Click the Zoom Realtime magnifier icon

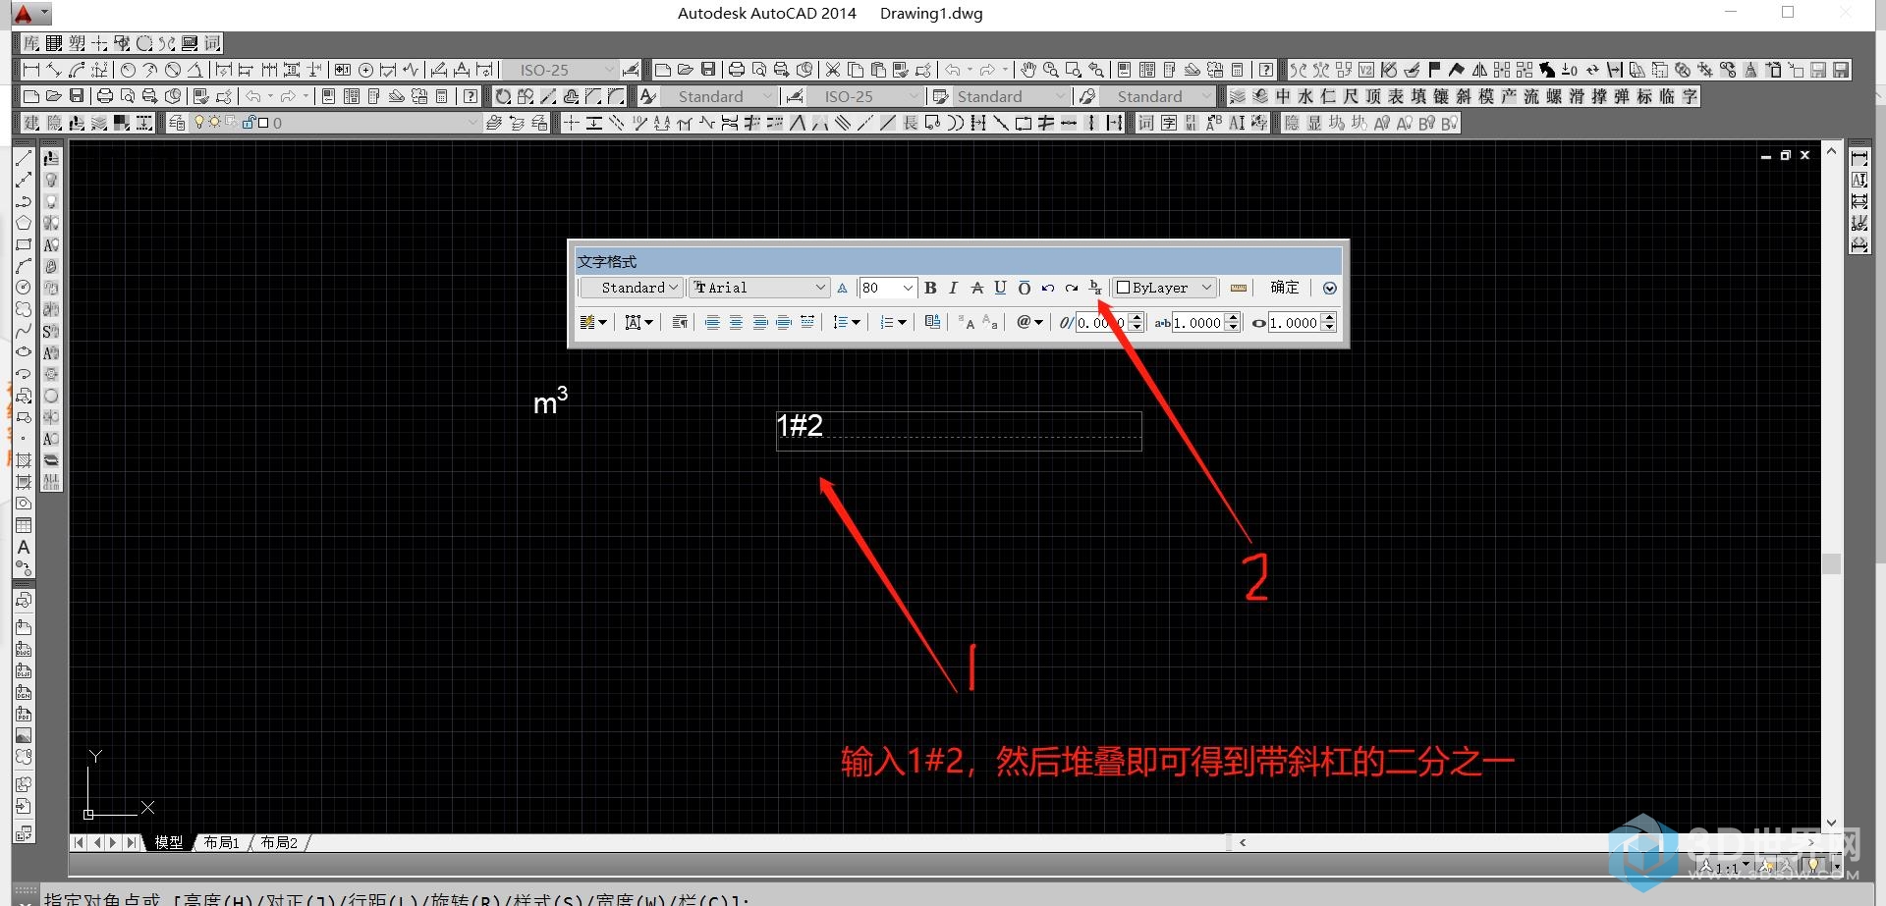click(x=1050, y=70)
